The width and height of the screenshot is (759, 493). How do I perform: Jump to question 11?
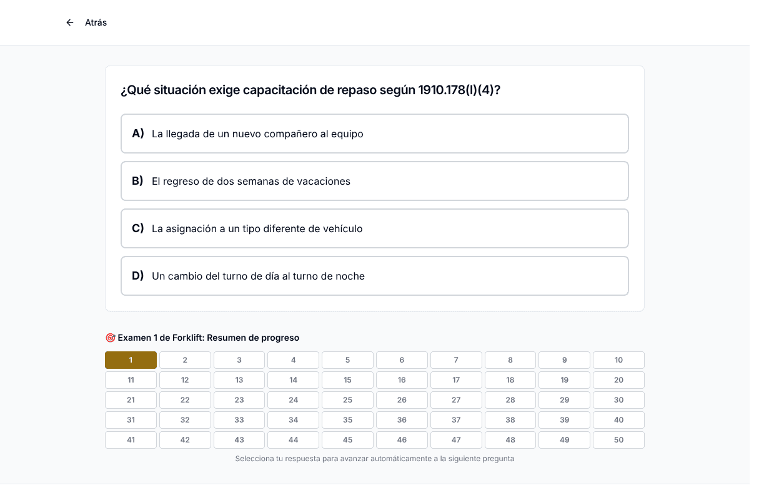(131, 380)
